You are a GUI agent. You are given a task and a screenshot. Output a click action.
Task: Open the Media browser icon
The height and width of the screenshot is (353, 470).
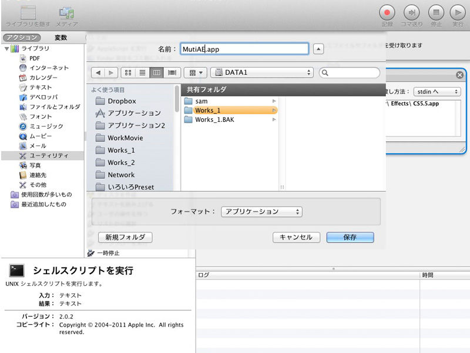click(x=66, y=12)
